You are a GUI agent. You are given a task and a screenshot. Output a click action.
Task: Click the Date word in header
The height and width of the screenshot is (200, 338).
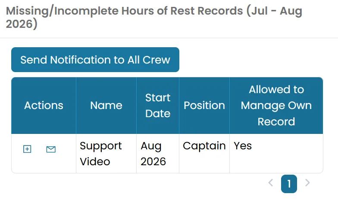point(158,113)
